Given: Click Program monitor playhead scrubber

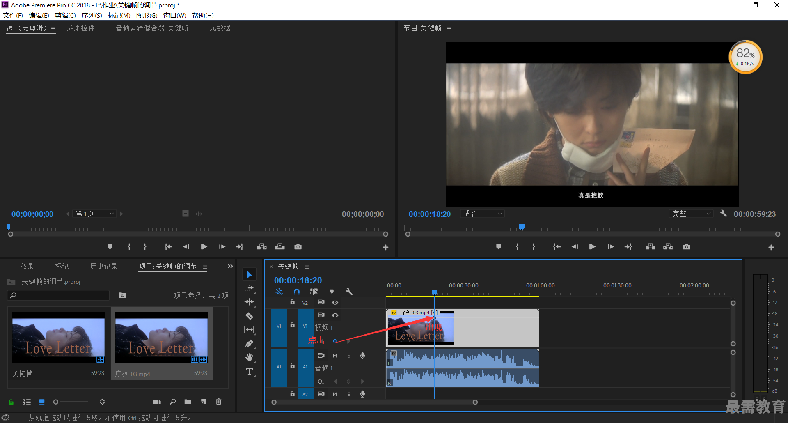Looking at the screenshot, I should [522, 227].
